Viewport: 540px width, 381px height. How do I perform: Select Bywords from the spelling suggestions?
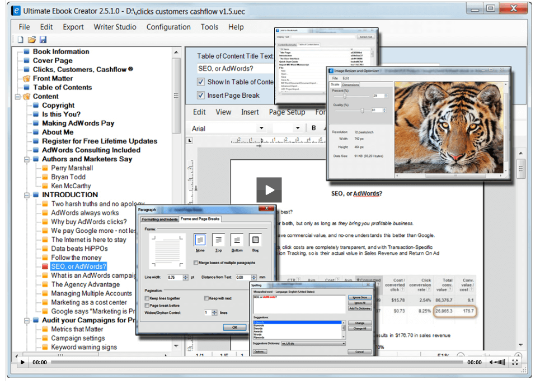tap(259, 325)
